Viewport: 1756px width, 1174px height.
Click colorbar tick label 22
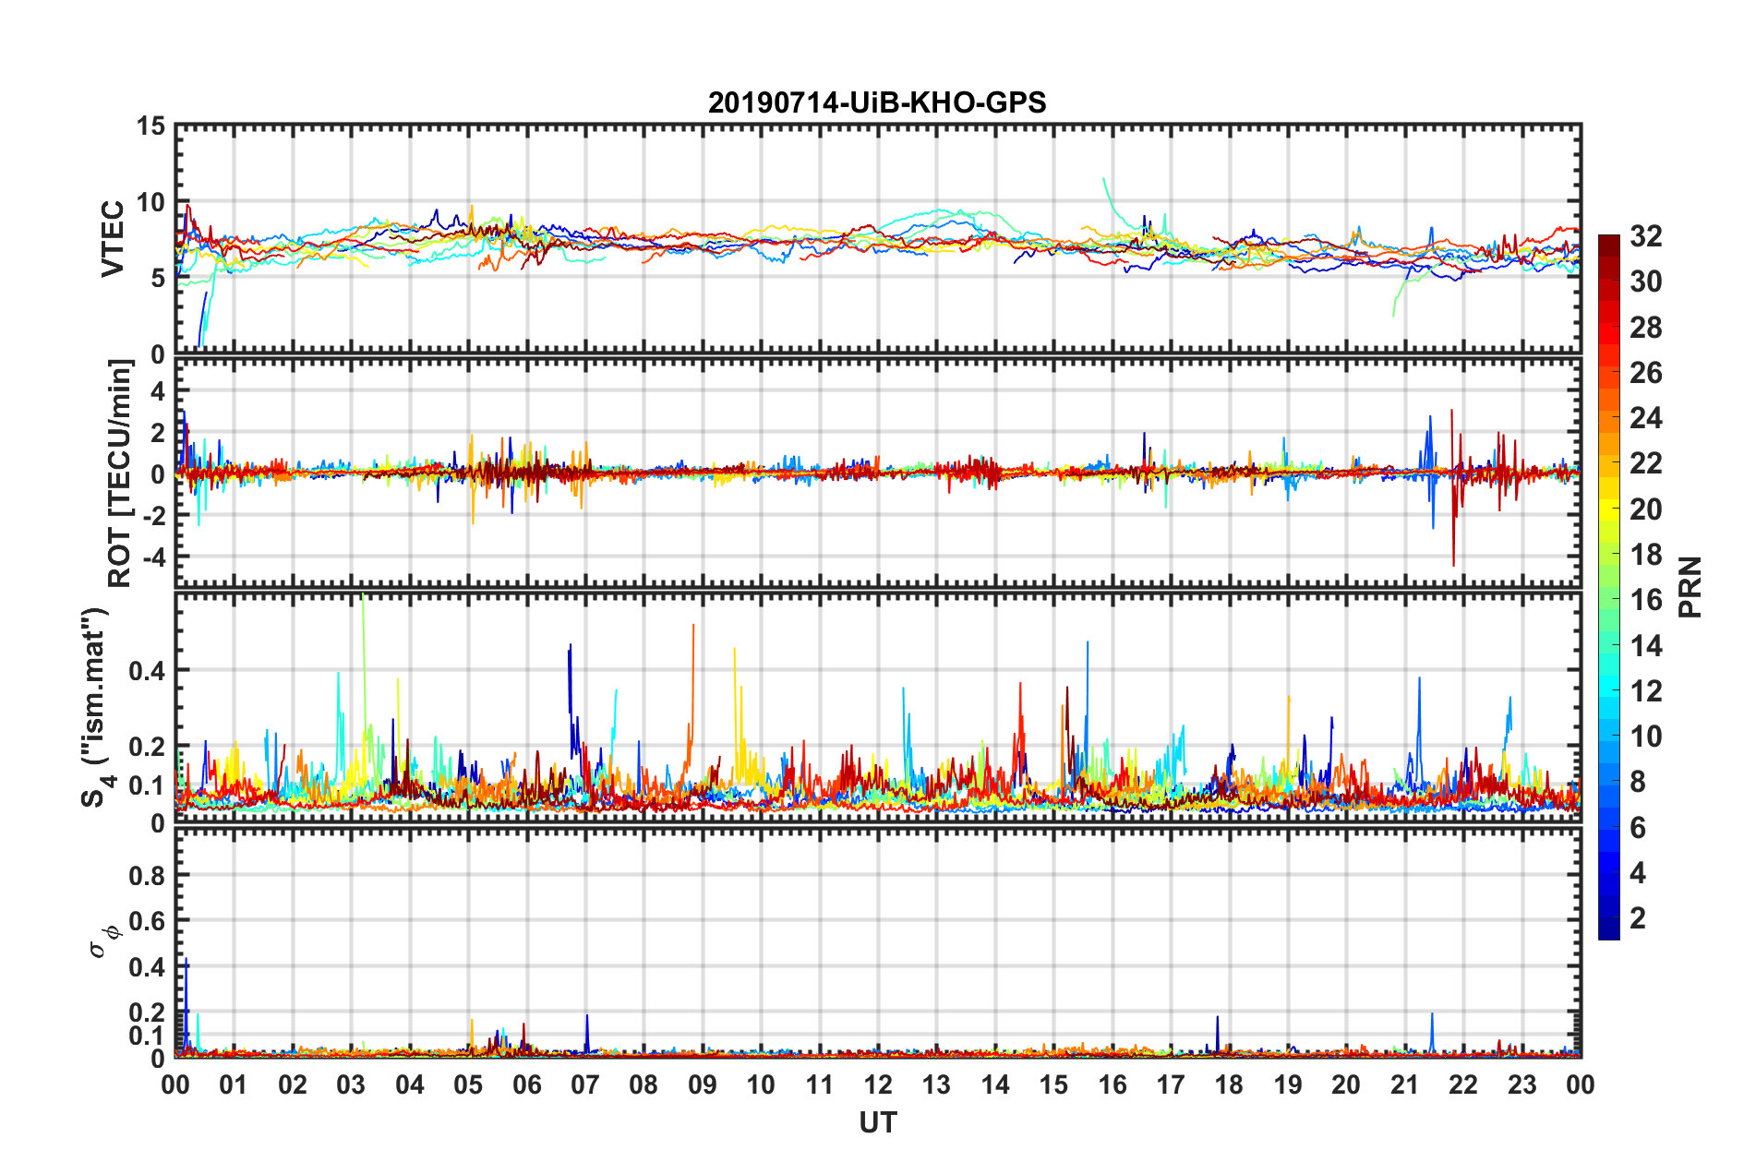[x=1645, y=463]
